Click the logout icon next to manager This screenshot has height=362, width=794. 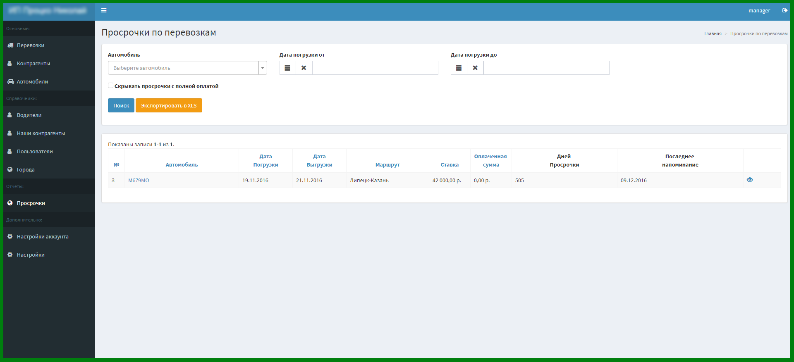tap(784, 10)
